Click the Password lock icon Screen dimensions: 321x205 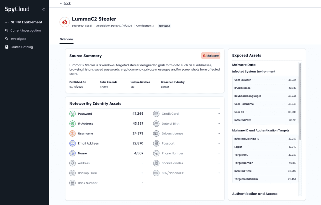pyautogui.click(x=72, y=114)
